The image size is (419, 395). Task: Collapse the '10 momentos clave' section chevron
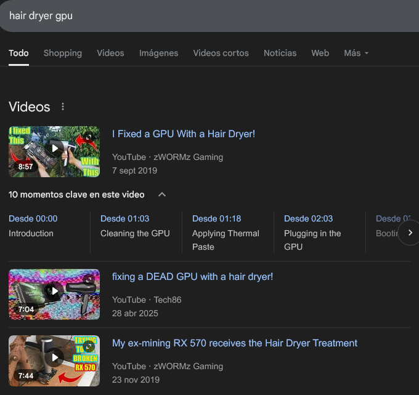click(162, 194)
